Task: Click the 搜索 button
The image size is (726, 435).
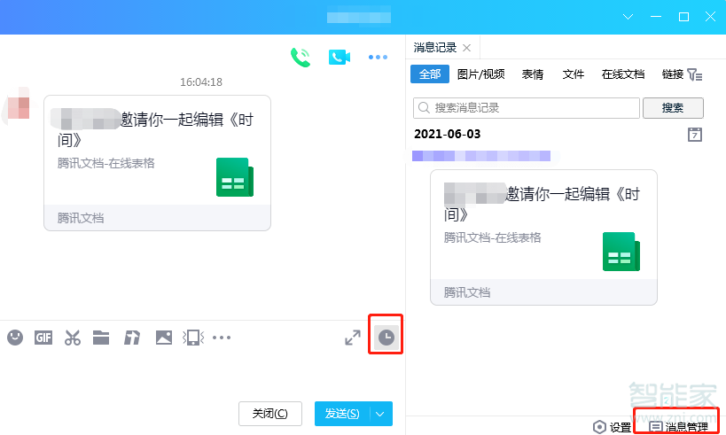Action: pyautogui.click(x=673, y=108)
